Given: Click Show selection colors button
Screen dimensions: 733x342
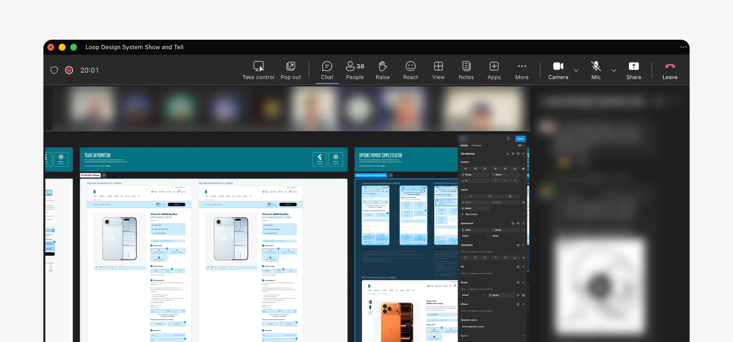Looking at the screenshot, I should pos(473,327).
